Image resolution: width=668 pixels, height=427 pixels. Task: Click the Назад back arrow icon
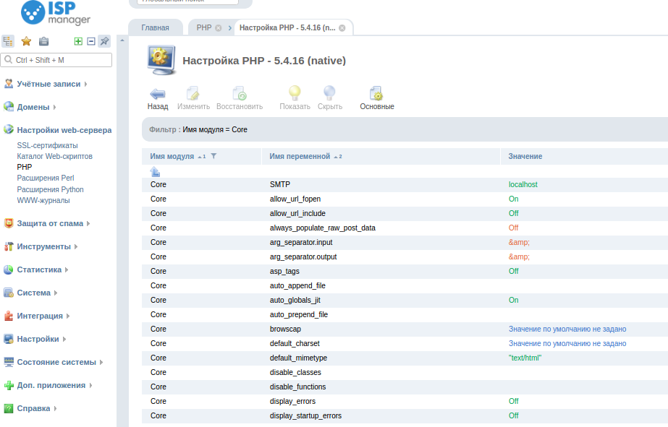click(x=157, y=94)
